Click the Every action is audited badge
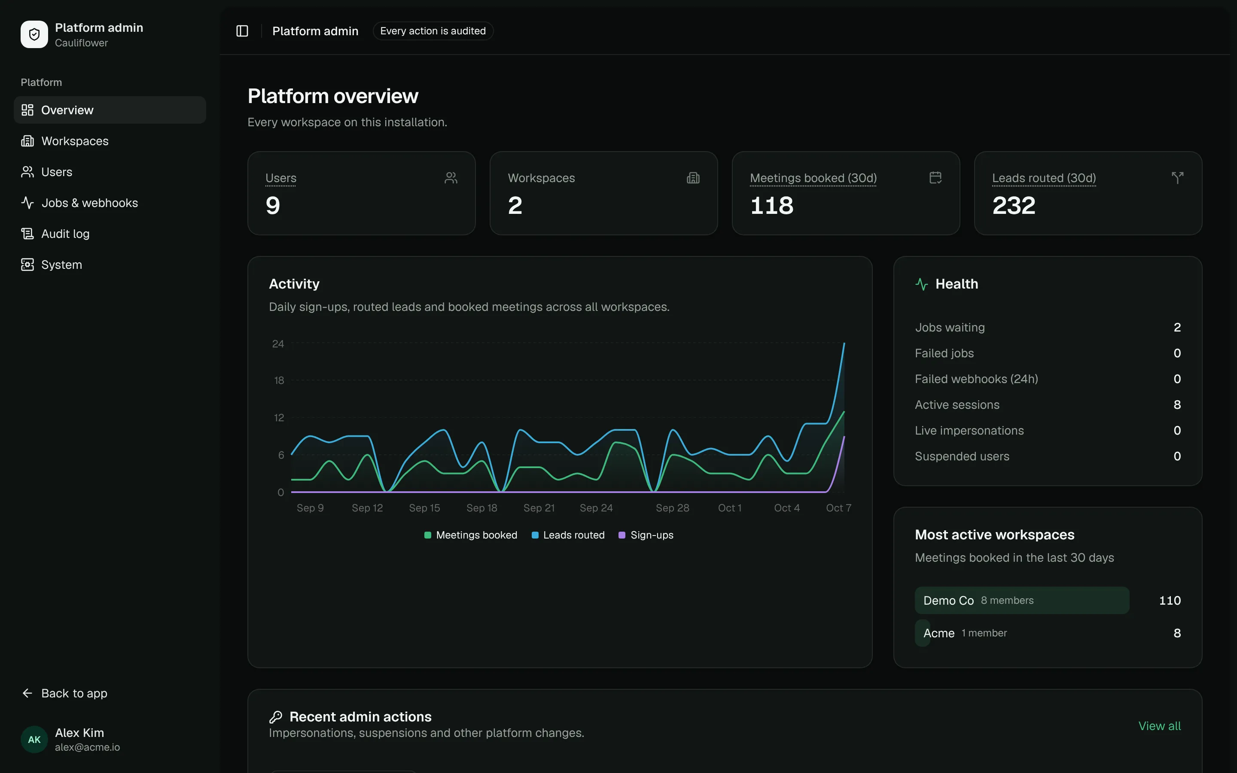This screenshot has width=1237, height=773. (x=433, y=30)
